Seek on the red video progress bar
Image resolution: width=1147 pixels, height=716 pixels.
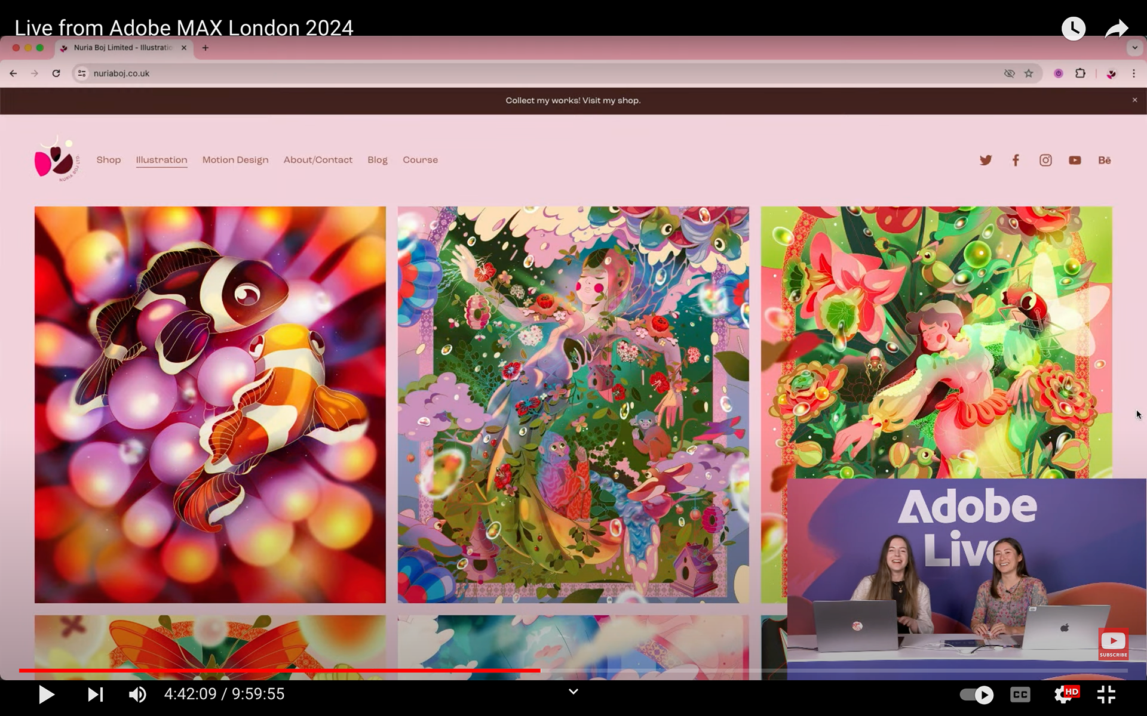(x=280, y=671)
